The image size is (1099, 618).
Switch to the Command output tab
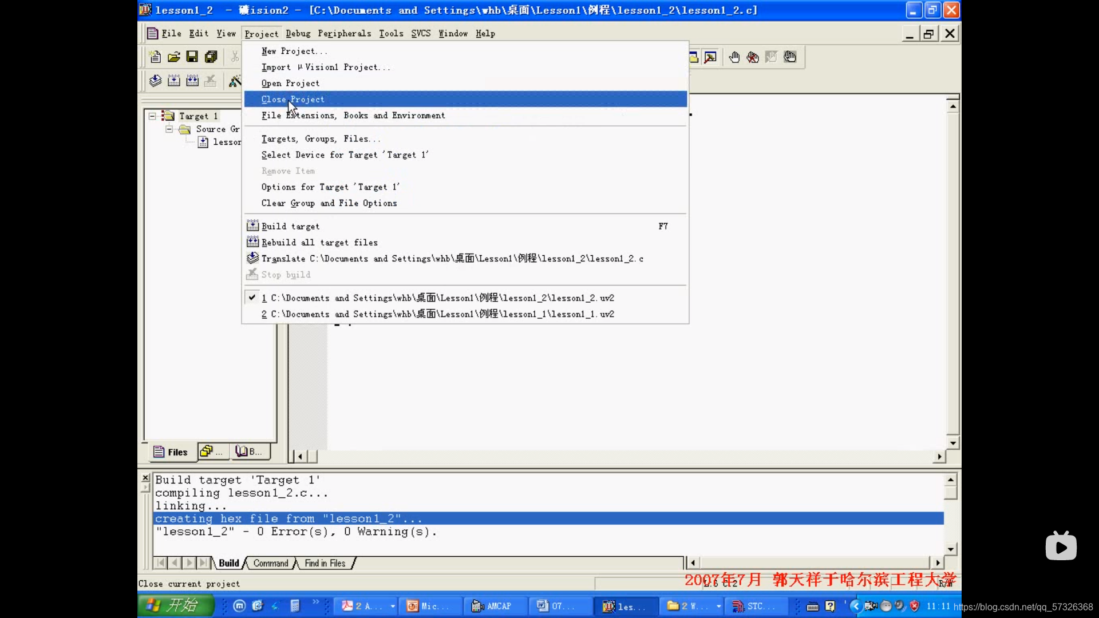[x=271, y=563]
